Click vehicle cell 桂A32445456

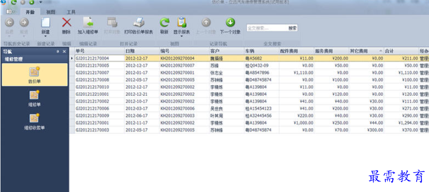point(262,116)
